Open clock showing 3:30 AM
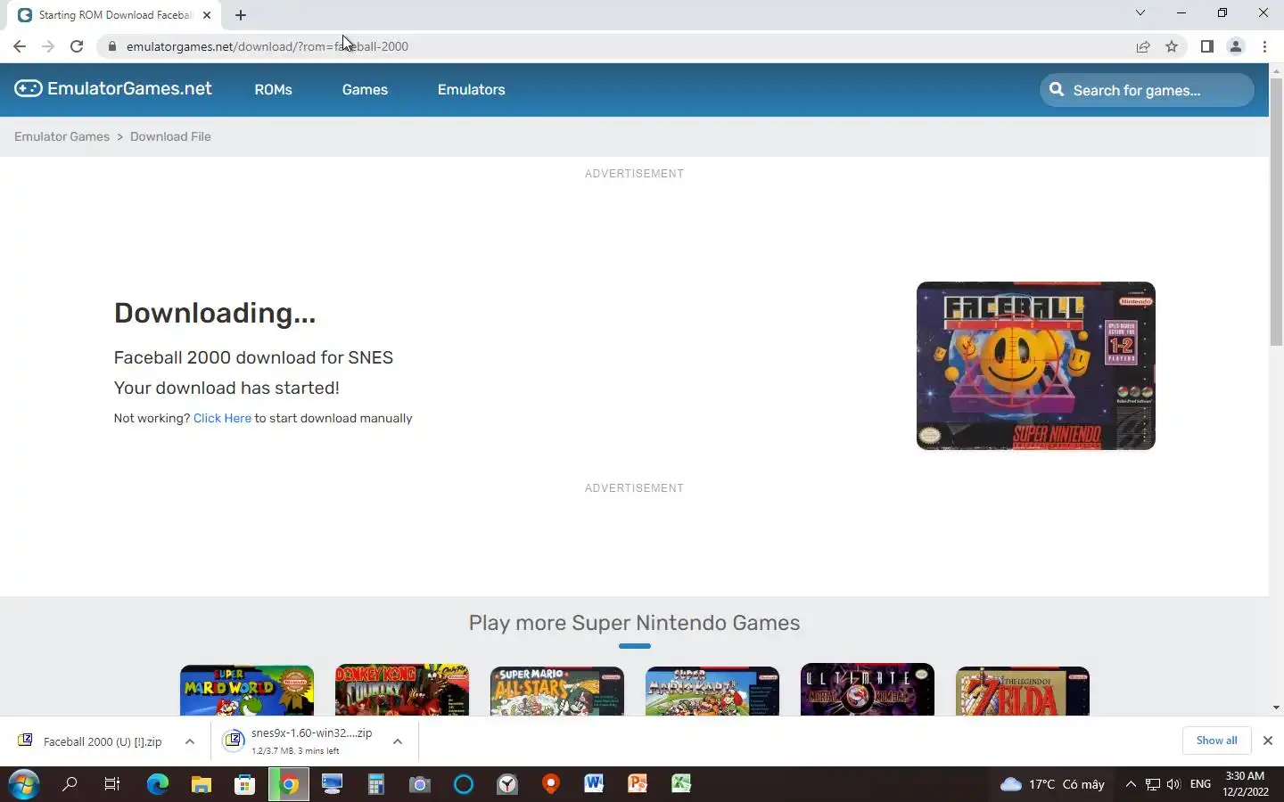This screenshot has height=802, width=1284. pos(1246,783)
